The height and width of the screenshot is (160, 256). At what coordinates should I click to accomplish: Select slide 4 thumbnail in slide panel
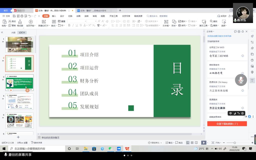click(x=19, y=101)
